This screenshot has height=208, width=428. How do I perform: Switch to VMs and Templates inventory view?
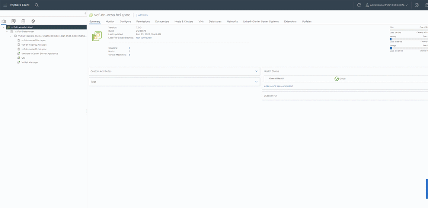click(x=14, y=22)
